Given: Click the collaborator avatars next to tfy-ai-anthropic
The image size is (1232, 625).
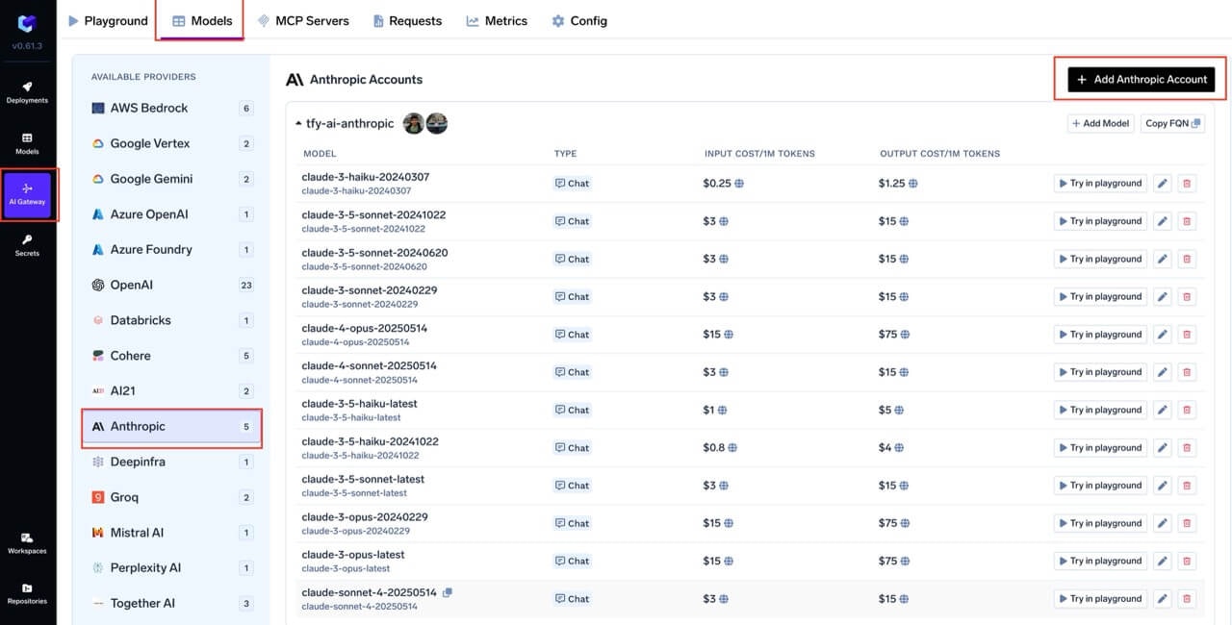Looking at the screenshot, I should (425, 123).
